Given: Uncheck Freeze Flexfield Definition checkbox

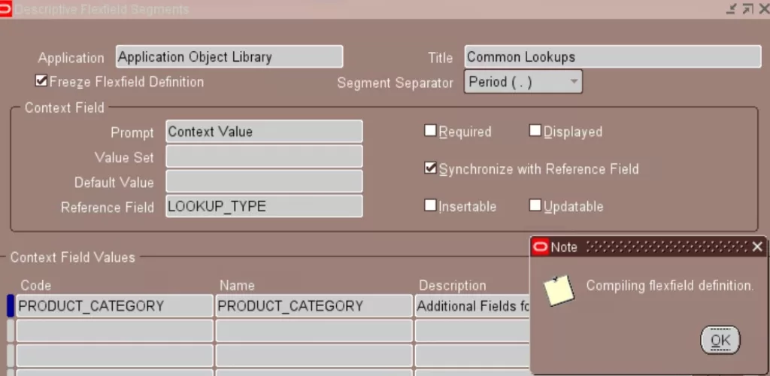Looking at the screenshot, I should [41, 81].
